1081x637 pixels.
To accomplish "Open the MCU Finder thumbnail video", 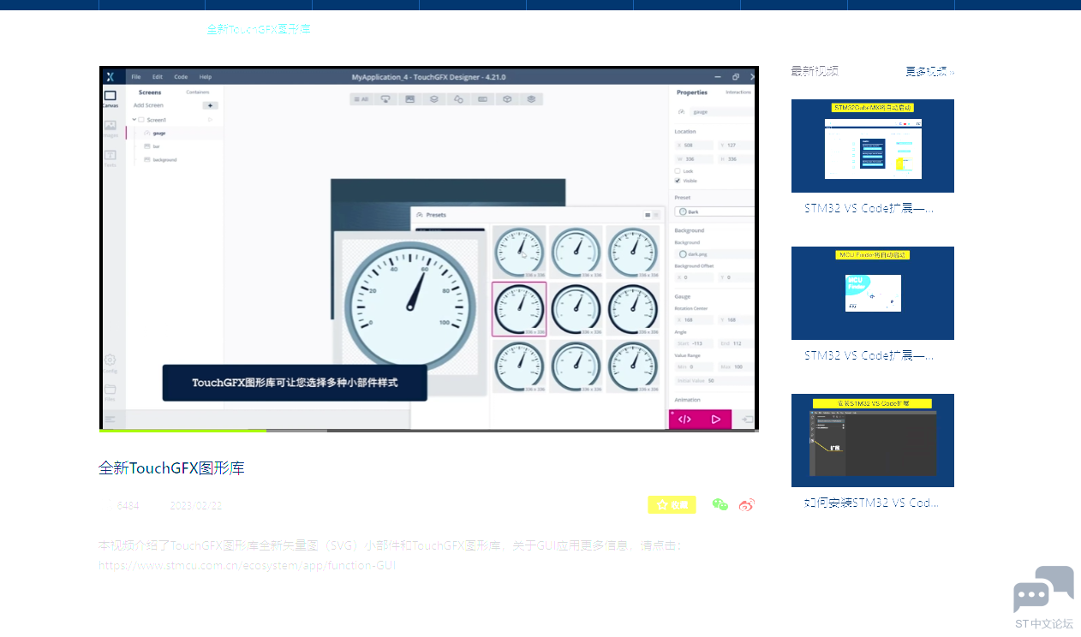I will click(873, 293).
